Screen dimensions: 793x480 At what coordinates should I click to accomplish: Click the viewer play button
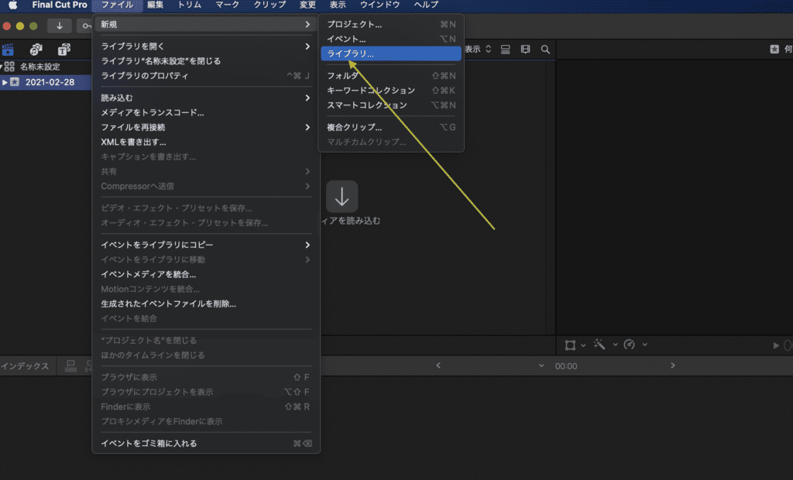[776, 345]
